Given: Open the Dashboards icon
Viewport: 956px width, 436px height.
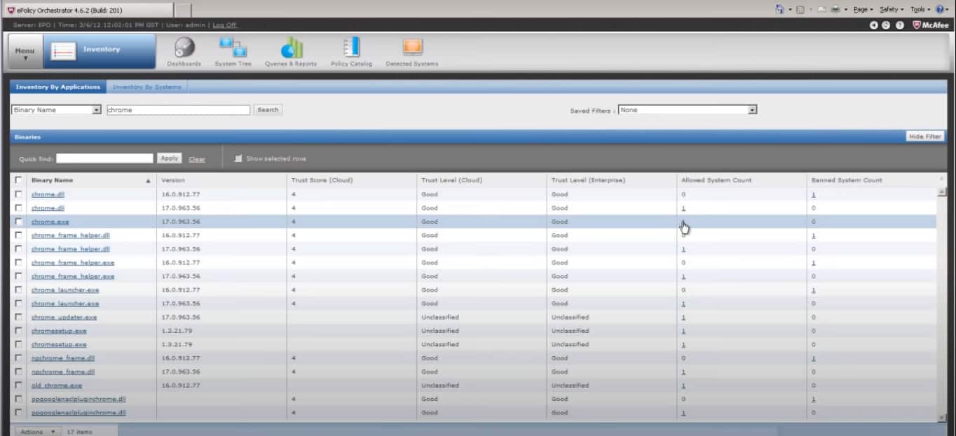Looking at the screenshot, I should [x=184, y=47].
